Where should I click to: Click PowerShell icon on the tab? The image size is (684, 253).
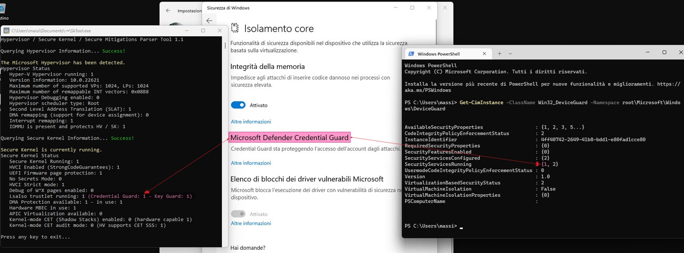pyautogui.click(x=411, y=53)
